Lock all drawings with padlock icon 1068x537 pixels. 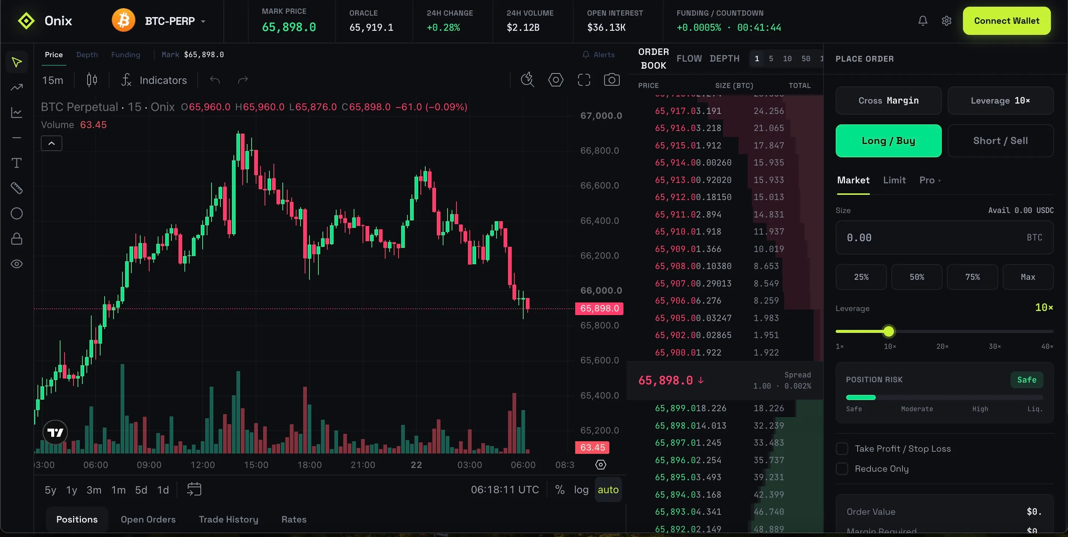pos(17,239)
